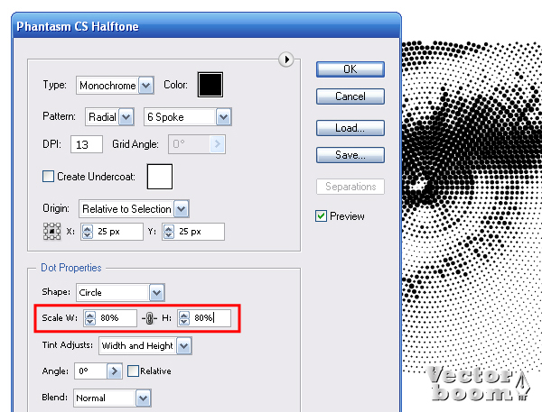Click the Phantasm CS Halftone title bar
Image resolution: width=542 pixels, height=412 pixels.
coord(206,26)
